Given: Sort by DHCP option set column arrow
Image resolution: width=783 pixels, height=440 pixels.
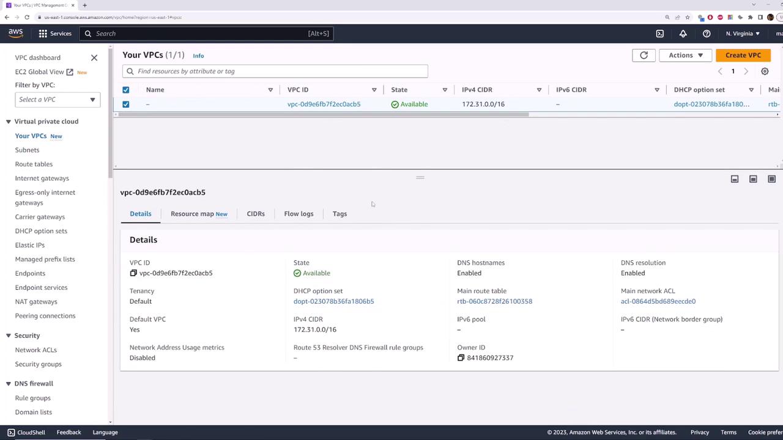Looking at the screenshot, I should point(751,90).
